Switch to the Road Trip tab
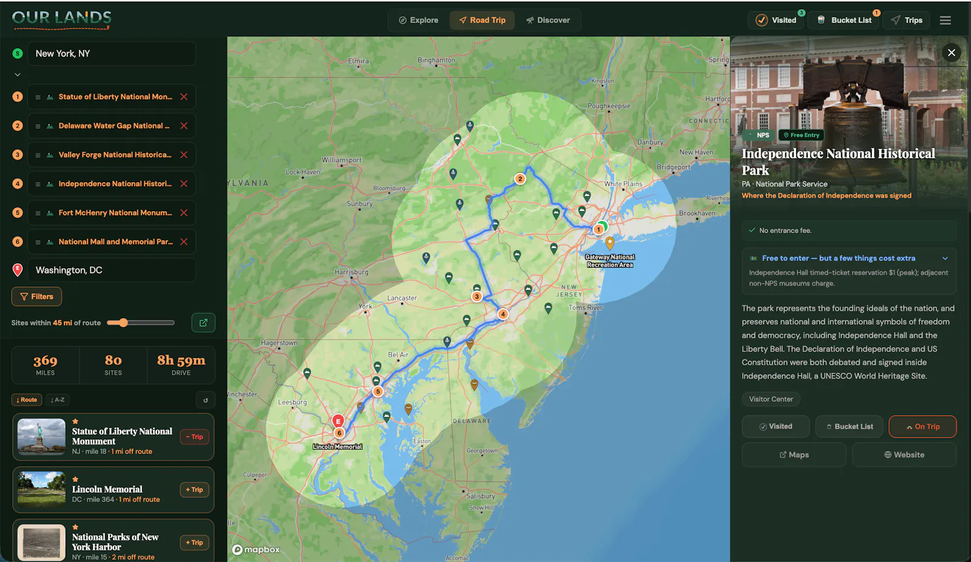Screen dimensions: 971x562 click(x=482, y=20)
